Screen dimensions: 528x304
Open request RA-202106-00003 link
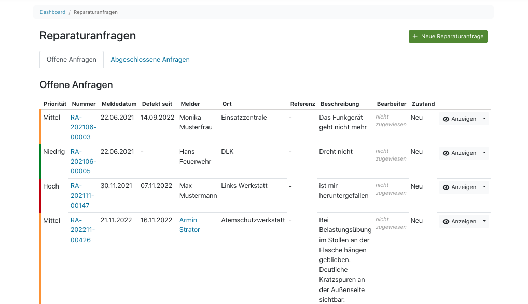point(83,127)
